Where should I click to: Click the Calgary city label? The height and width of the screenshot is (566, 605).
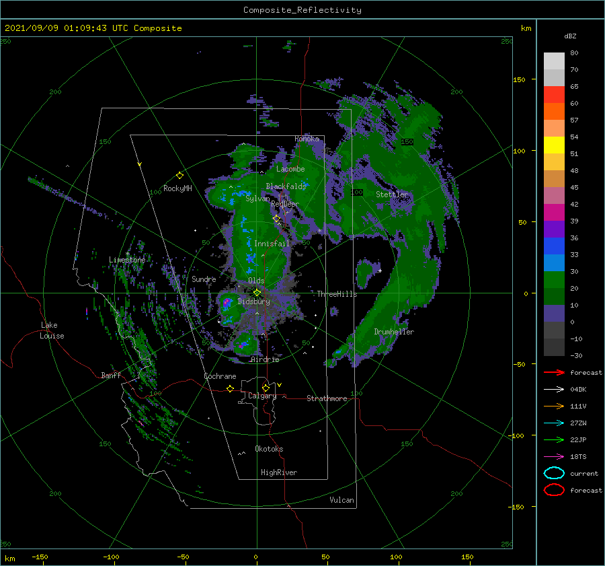262,396
